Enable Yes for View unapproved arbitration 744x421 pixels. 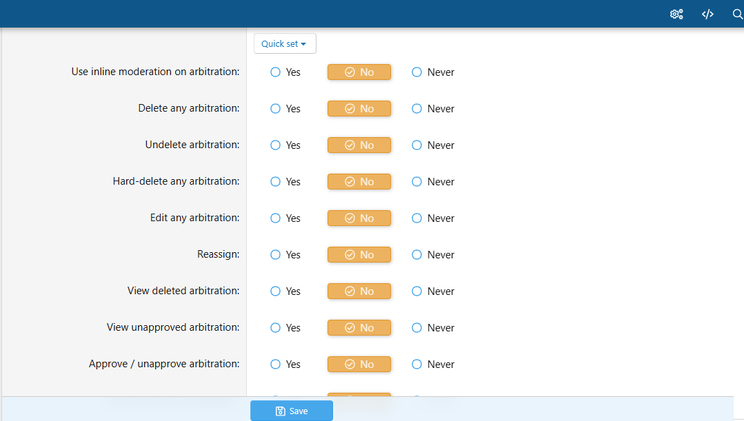[276, 328]
